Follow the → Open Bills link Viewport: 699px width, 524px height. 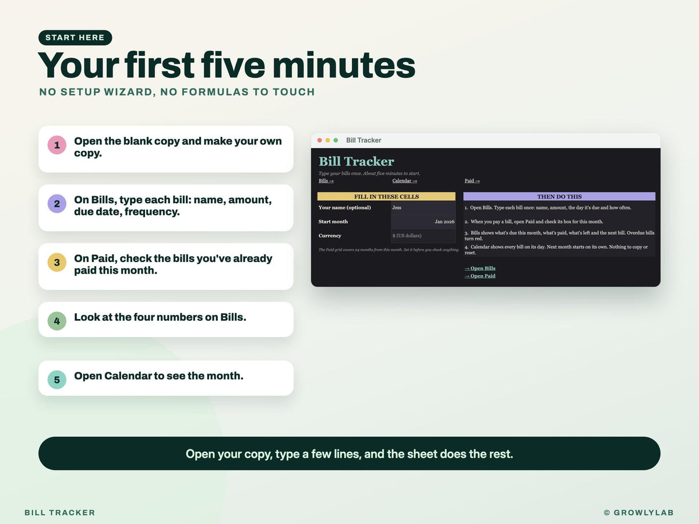(480, 268)
